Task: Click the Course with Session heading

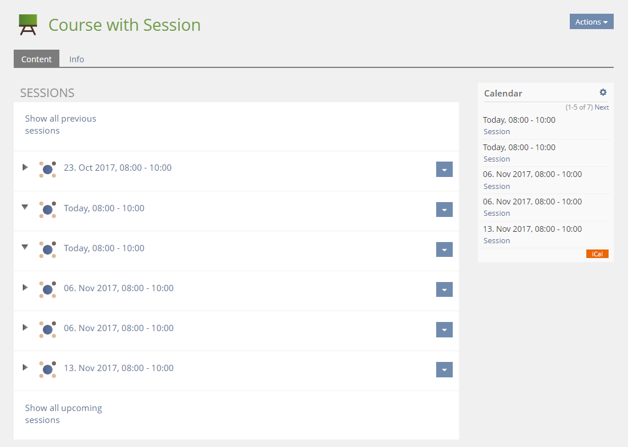Action: click(124, 25)
